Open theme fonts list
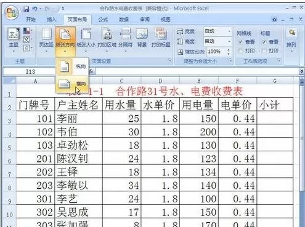This screenshot has height=227, width=305. pos(27,39)
